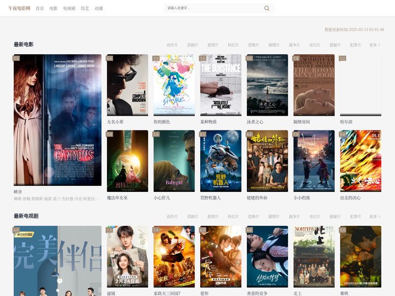Filter 最新电影 by 悬疑片
This screenshot has height=296, width=395.
[x=335, y=45]
